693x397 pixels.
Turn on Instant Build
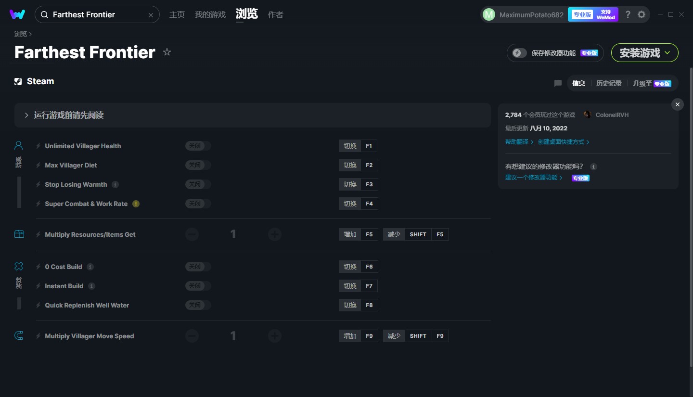click(x=198, y=286)
